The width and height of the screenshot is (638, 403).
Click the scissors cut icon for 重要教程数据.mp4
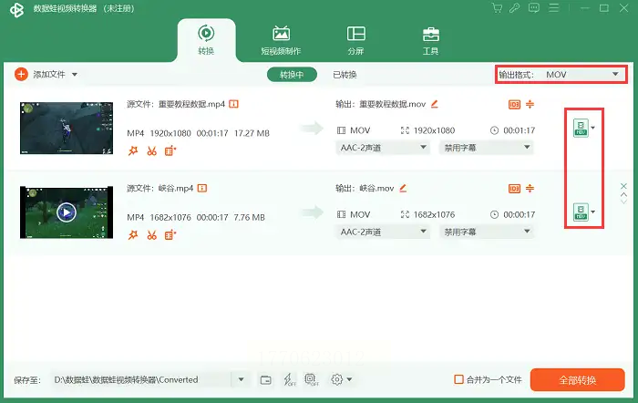point(151,151)
